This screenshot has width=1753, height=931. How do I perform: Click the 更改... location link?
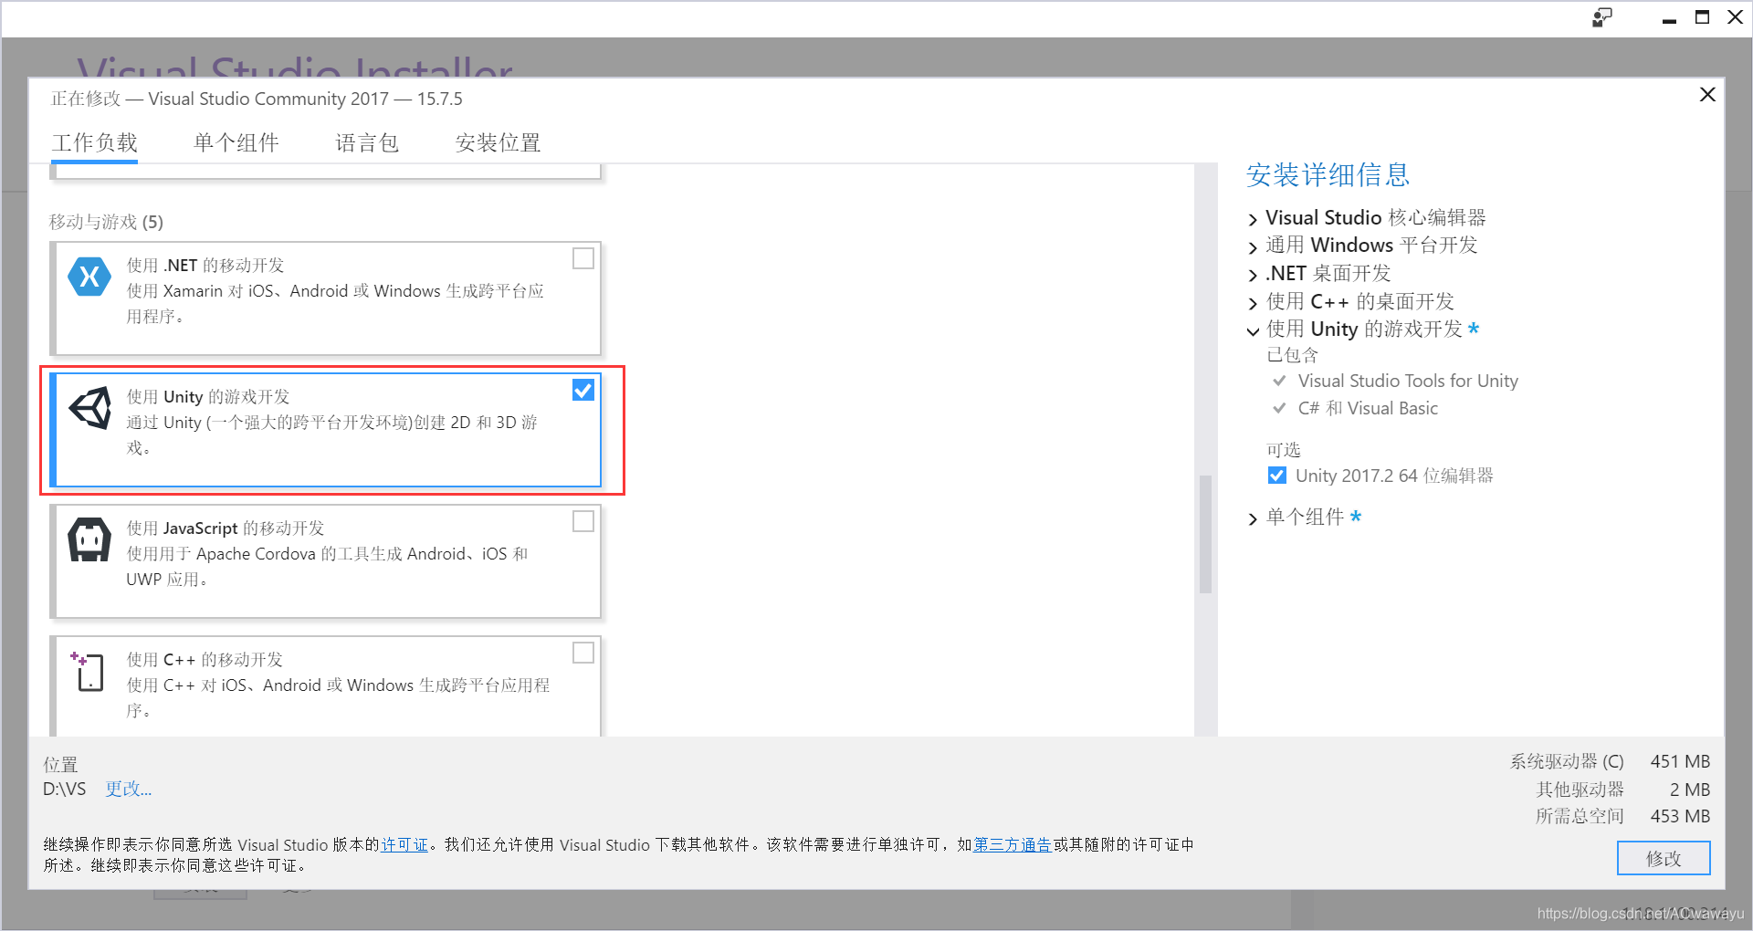click(128, 789)
